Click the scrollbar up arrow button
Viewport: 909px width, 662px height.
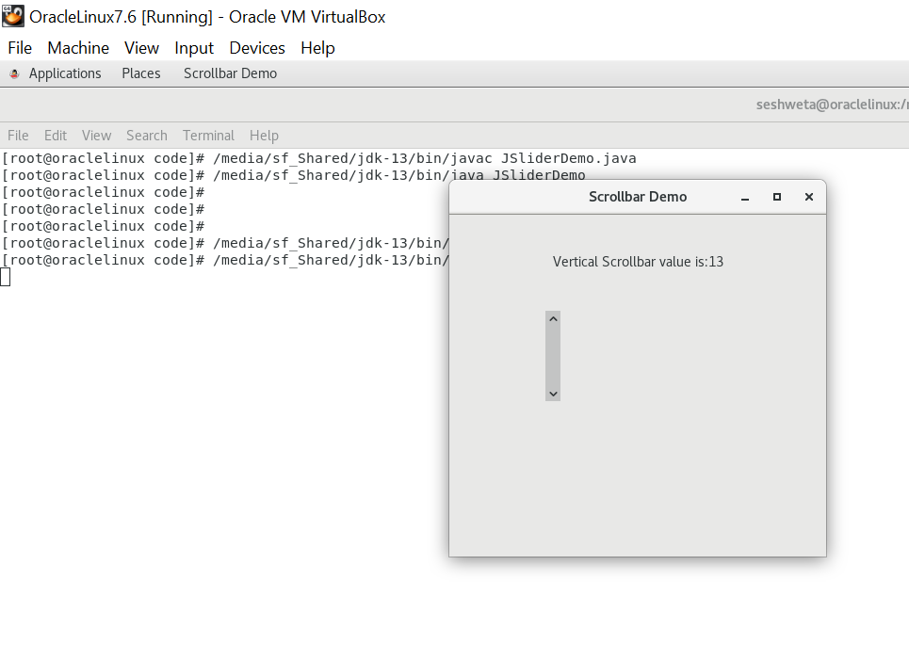point(553,319)
